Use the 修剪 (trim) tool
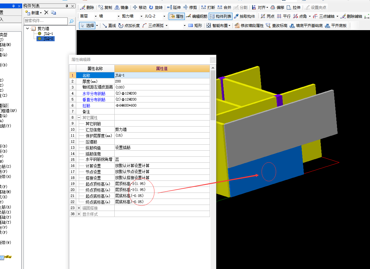370x269 pixels. click(x=190, y=8)
